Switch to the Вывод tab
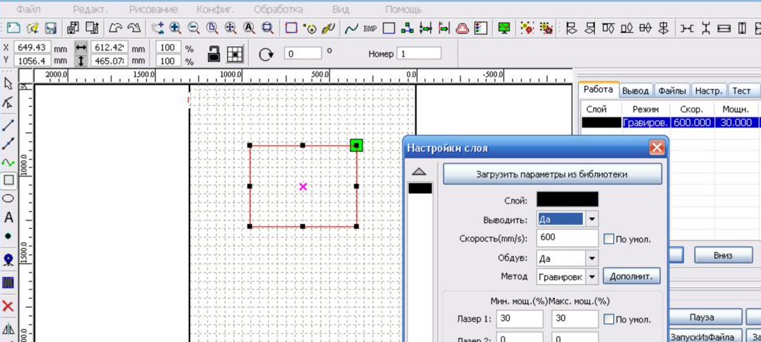This screenshot has height=342, width=761. (x=635, y=91)
